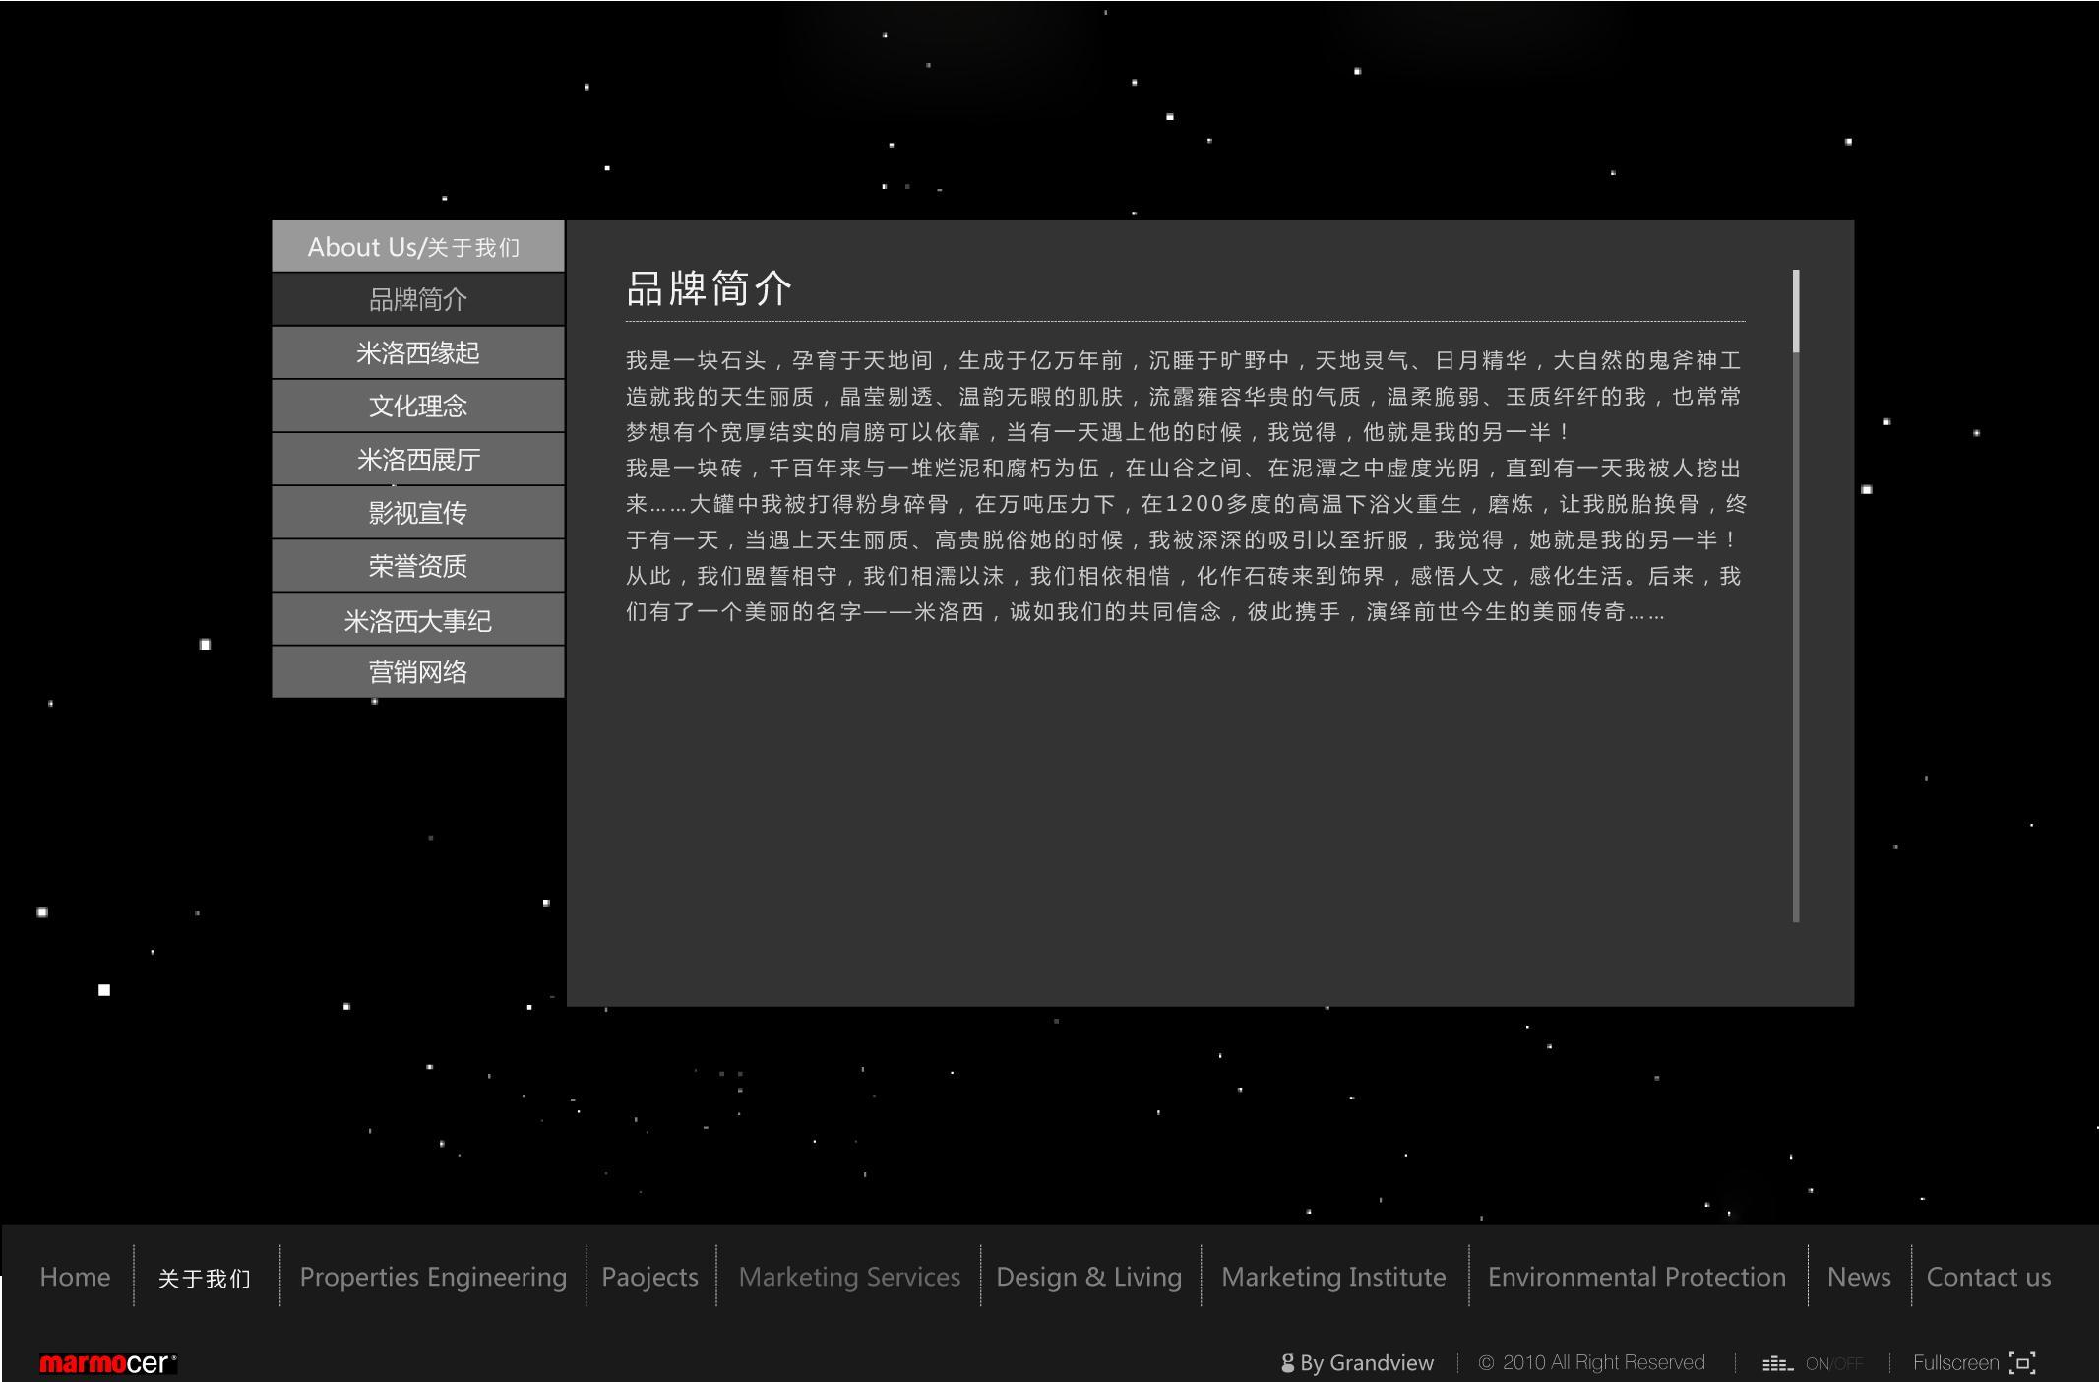The height and width of the screenshot is (1382, 2099).
Task: Go to 影视宣传 in the sidebar
Action: point(418,512)
